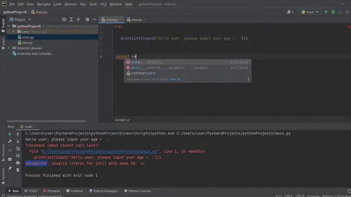Open Project panel settings gear

coord(87,20)
